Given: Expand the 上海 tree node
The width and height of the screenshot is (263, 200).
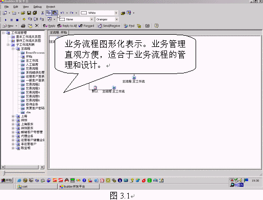Looking at the screenshot, I should coord(13,116).
